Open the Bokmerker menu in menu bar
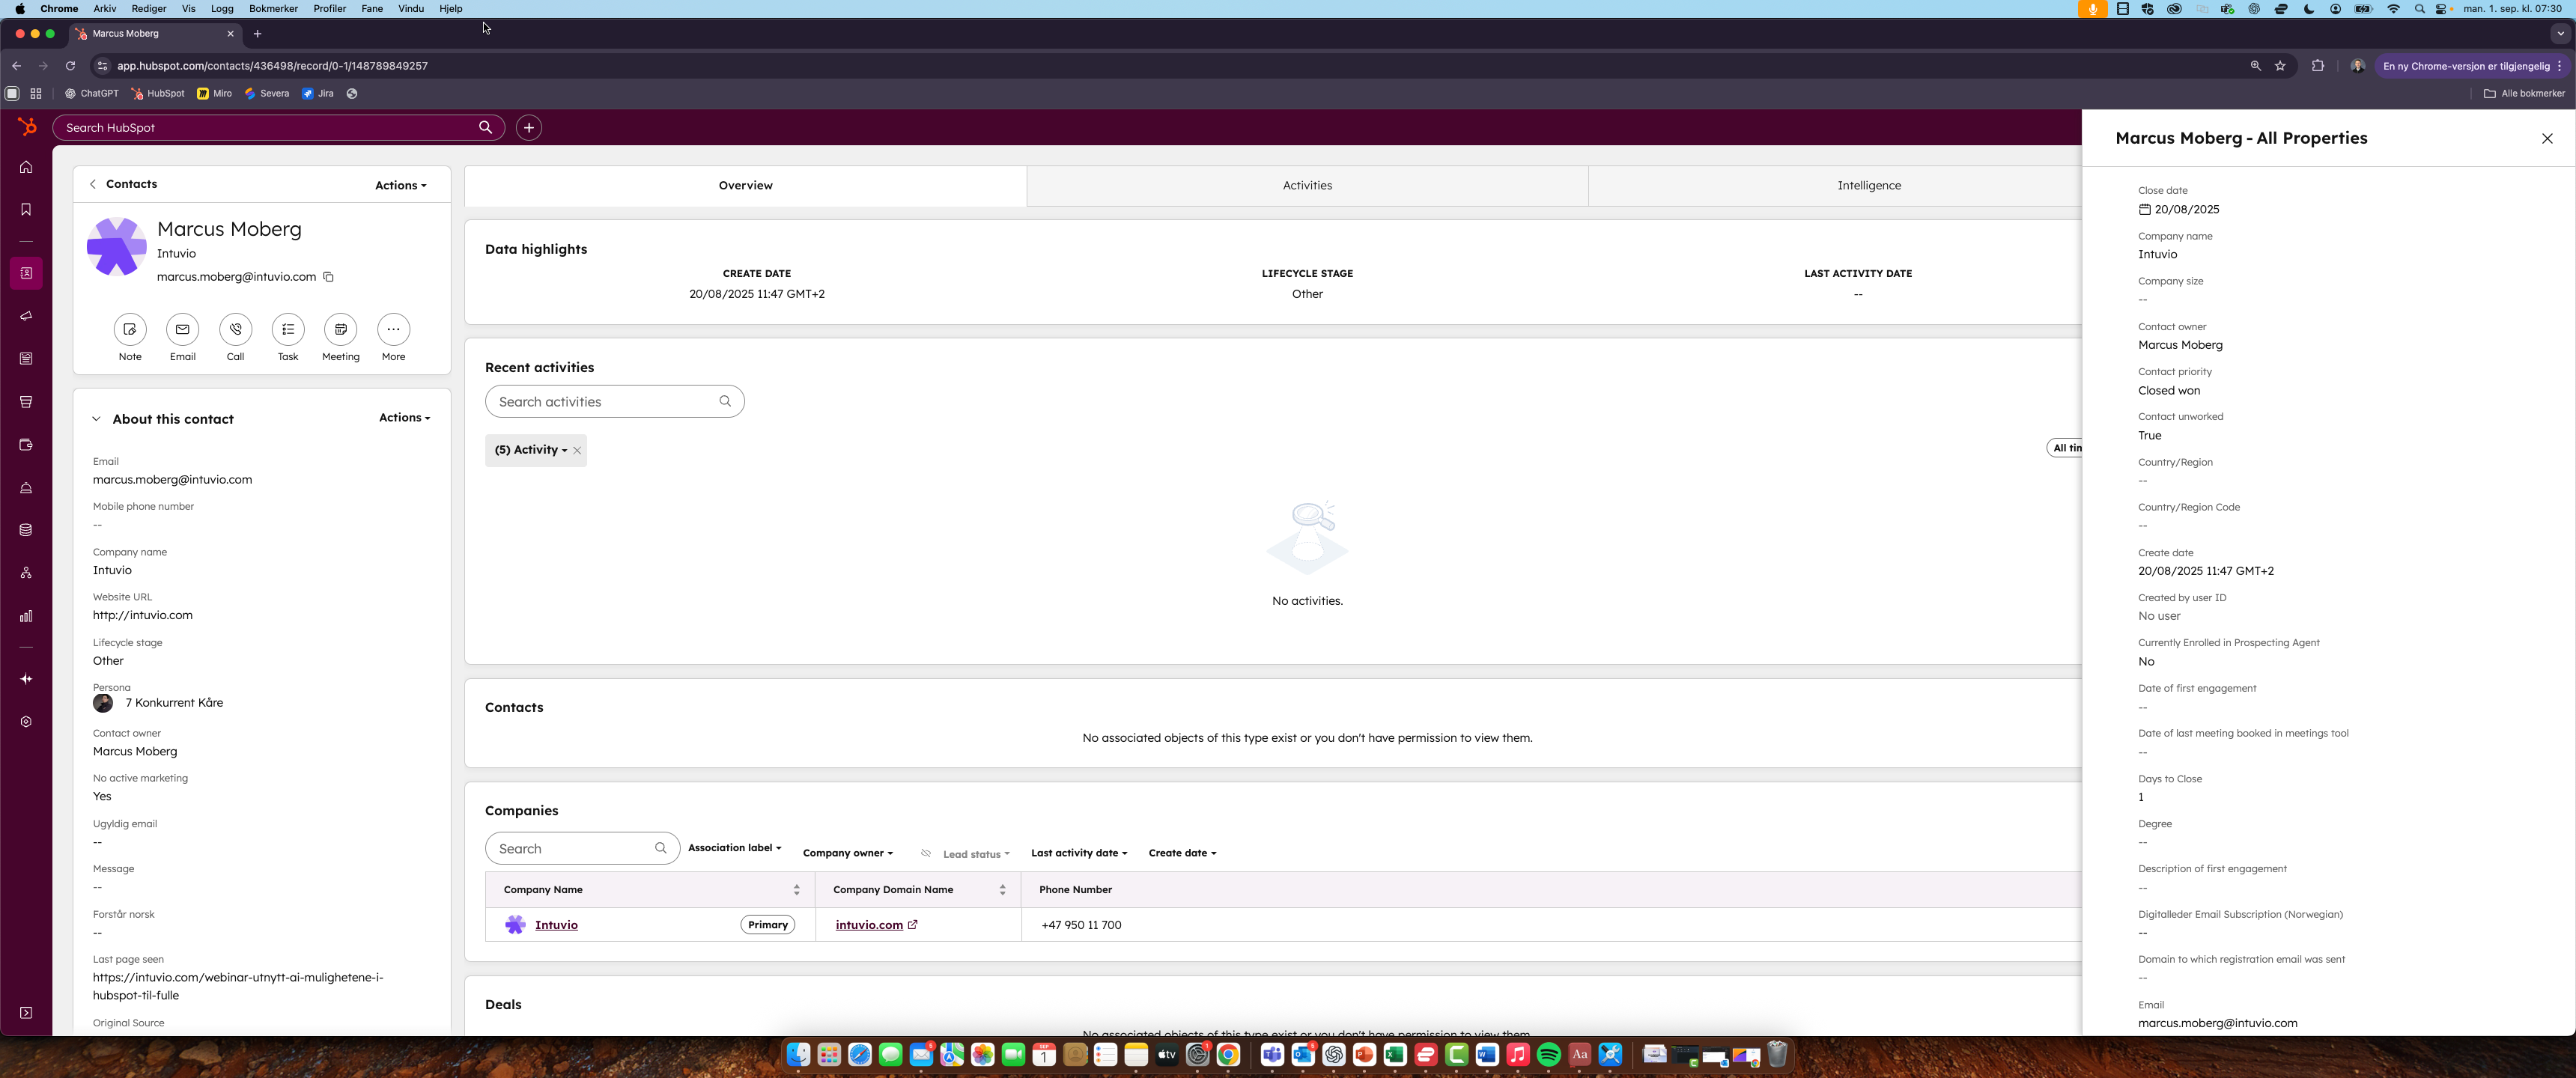 [x=273, y=9]
